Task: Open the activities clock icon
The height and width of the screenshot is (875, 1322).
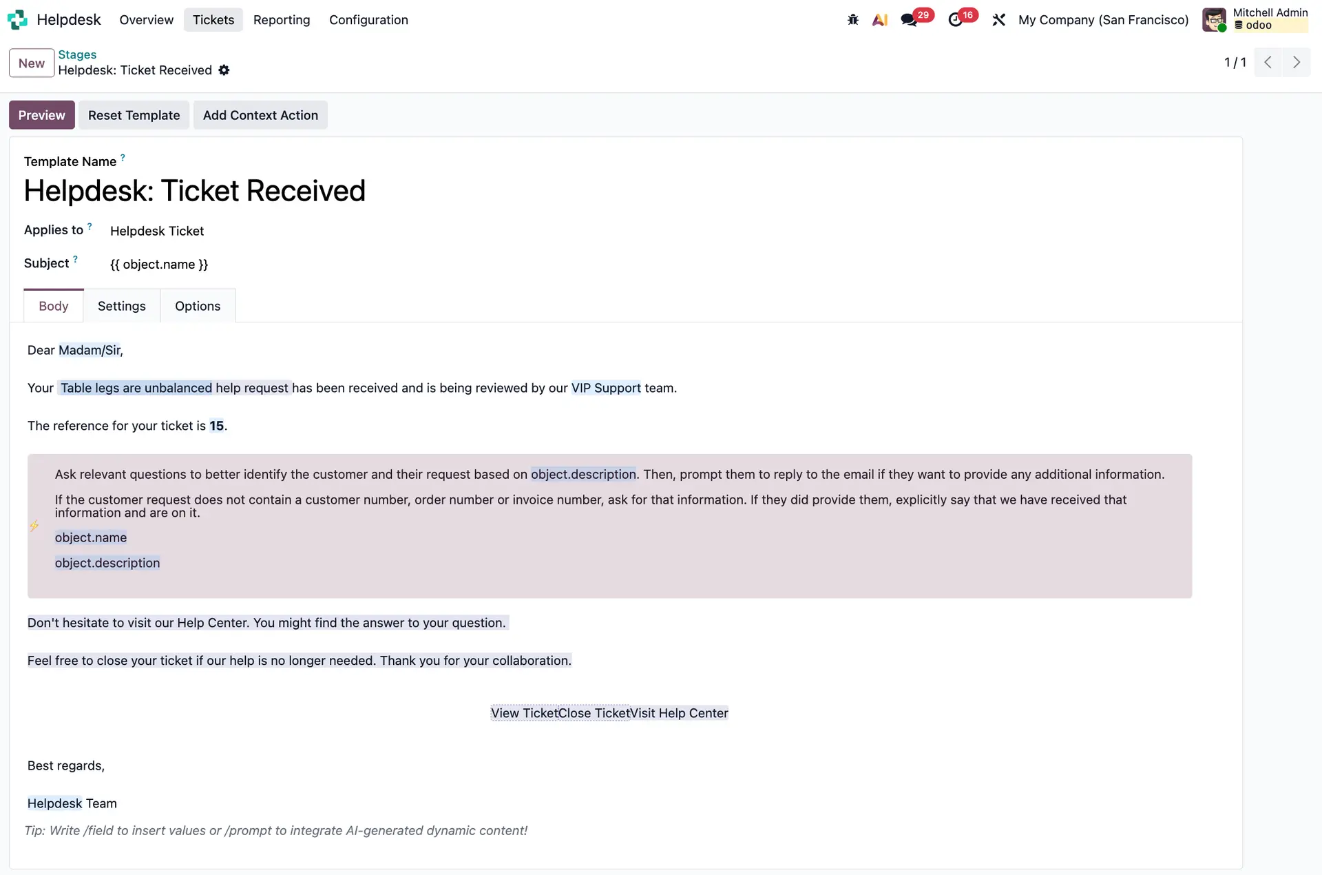Action: [x=955, y=20]
